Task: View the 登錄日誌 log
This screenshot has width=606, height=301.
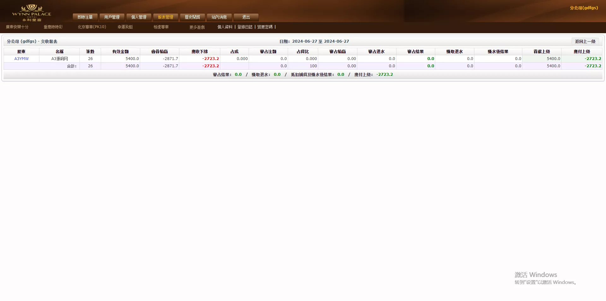Action: [x=245, y=27]
